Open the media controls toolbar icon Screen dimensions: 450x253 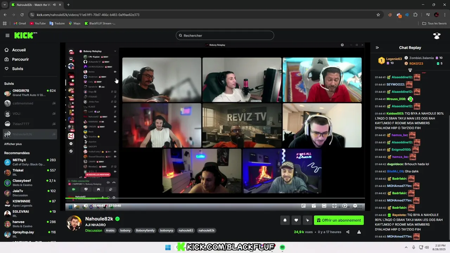pos(428,15)
